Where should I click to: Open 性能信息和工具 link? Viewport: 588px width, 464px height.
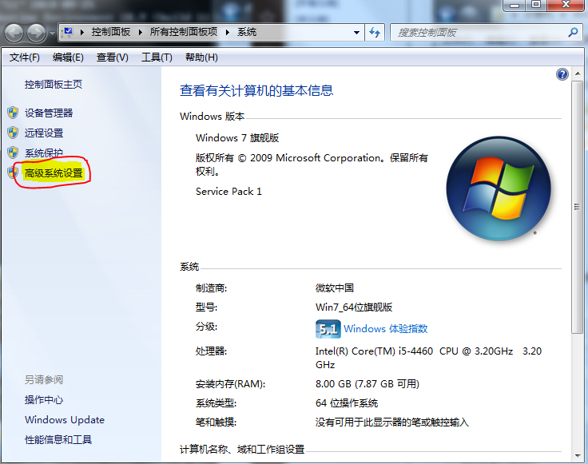click(58, 439)
